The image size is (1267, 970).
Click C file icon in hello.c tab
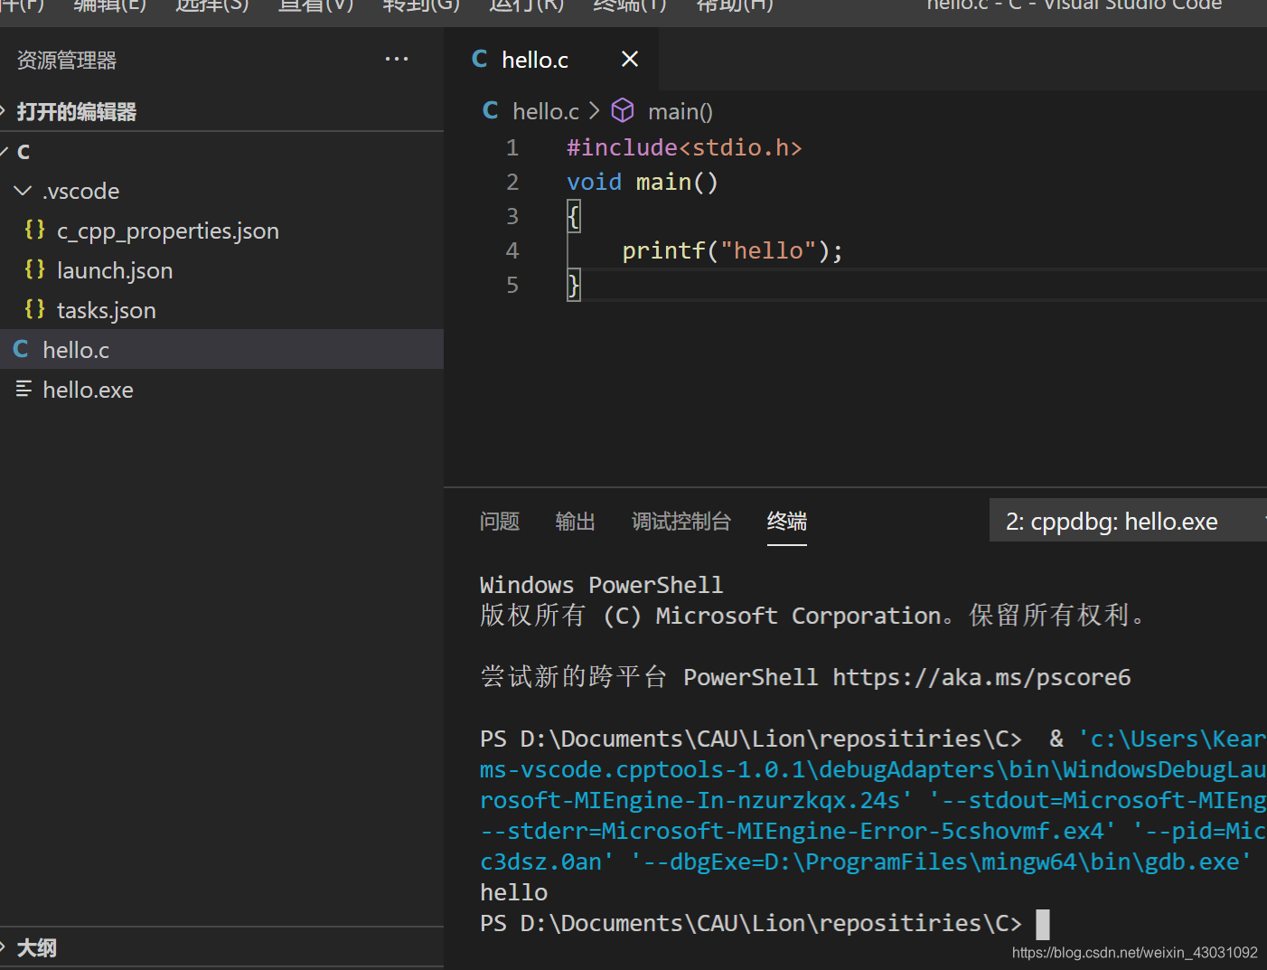pos(480,59)
